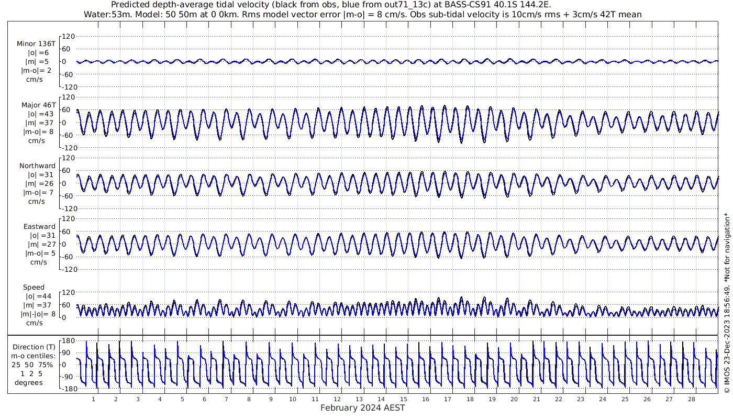The image size is (733, 419).
Task: Click '|m-o|= 8' in the Major panel
Action: [x=38, y=131]
